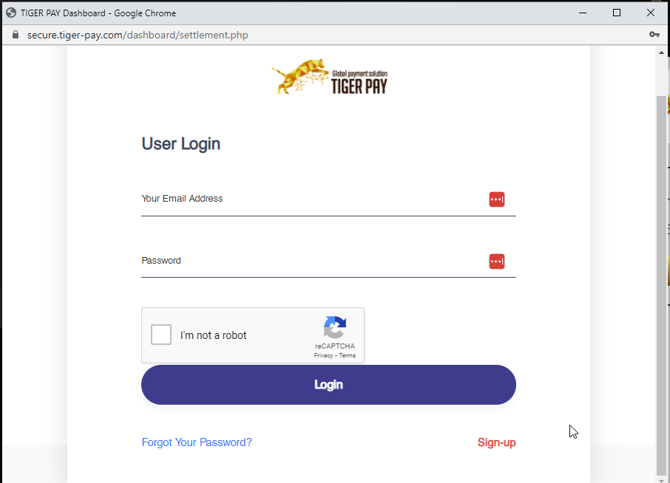Check the I'm not a robot box

(161, 335)
